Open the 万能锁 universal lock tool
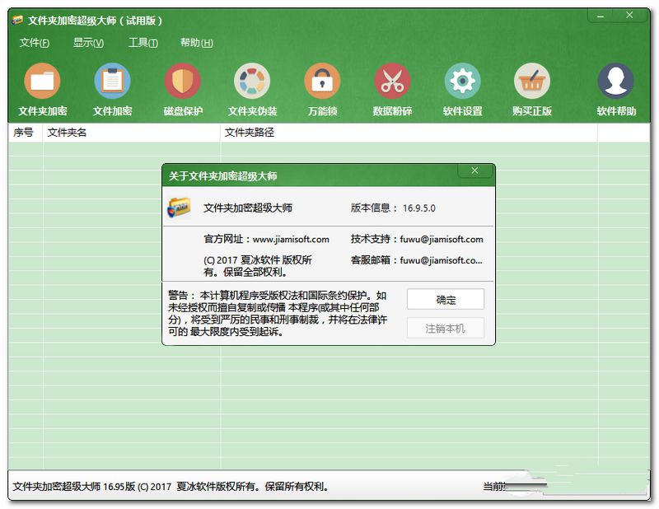Viewport: 659px width, 509px height. (x=322, y=82)
